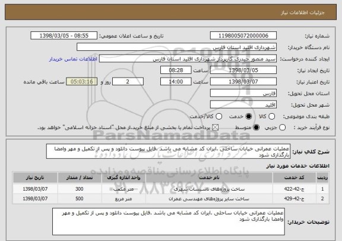This screenshot has width=342, height=241.
Task: Click the شرح کلی نیاز text area
Action: pyautogui.click(x=168, y=151)
